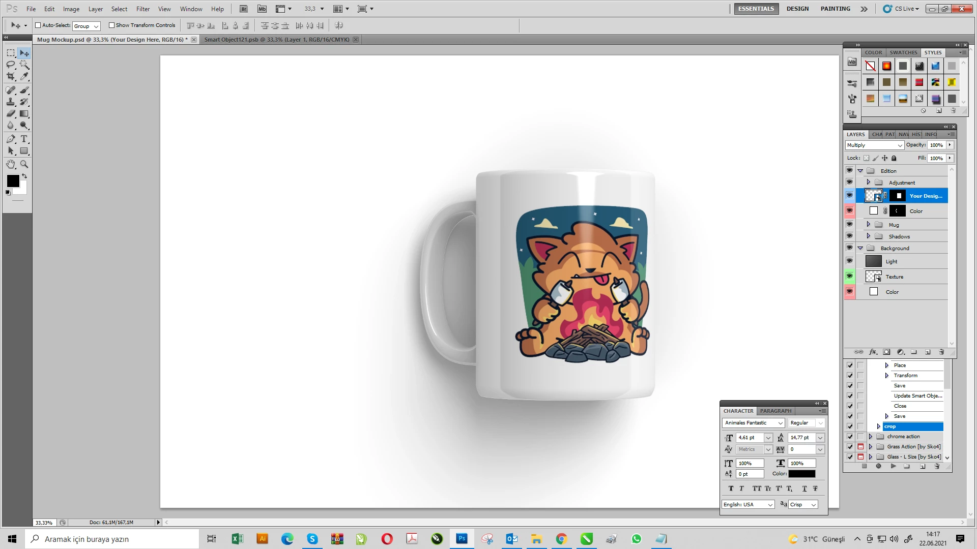Enable the Auto-Select checkbox
Screen dimensions: 977x549
tap(38, 25)
